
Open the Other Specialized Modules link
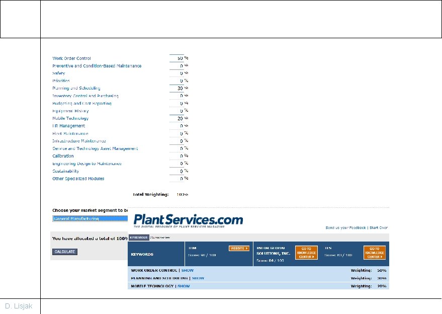pos(78,179)
